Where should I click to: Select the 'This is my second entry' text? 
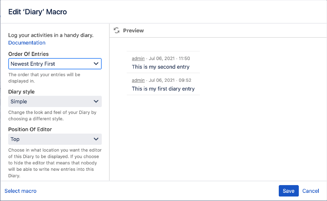[161, 67]
